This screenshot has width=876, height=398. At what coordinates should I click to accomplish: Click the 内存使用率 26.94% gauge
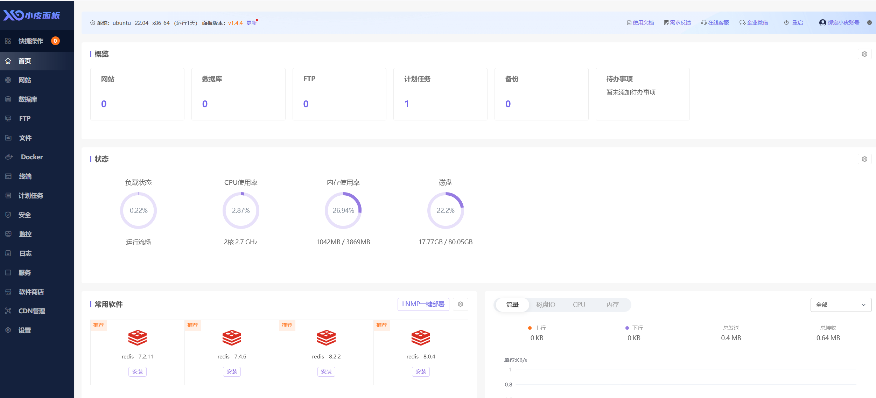pos(343,211)
